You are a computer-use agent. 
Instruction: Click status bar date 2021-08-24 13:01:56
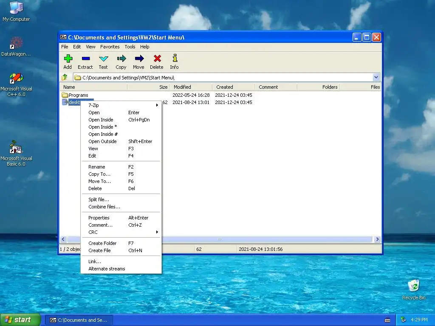[261, 249]
